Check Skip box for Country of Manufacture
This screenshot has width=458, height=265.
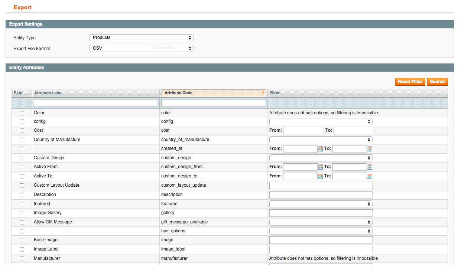(22, 140)
